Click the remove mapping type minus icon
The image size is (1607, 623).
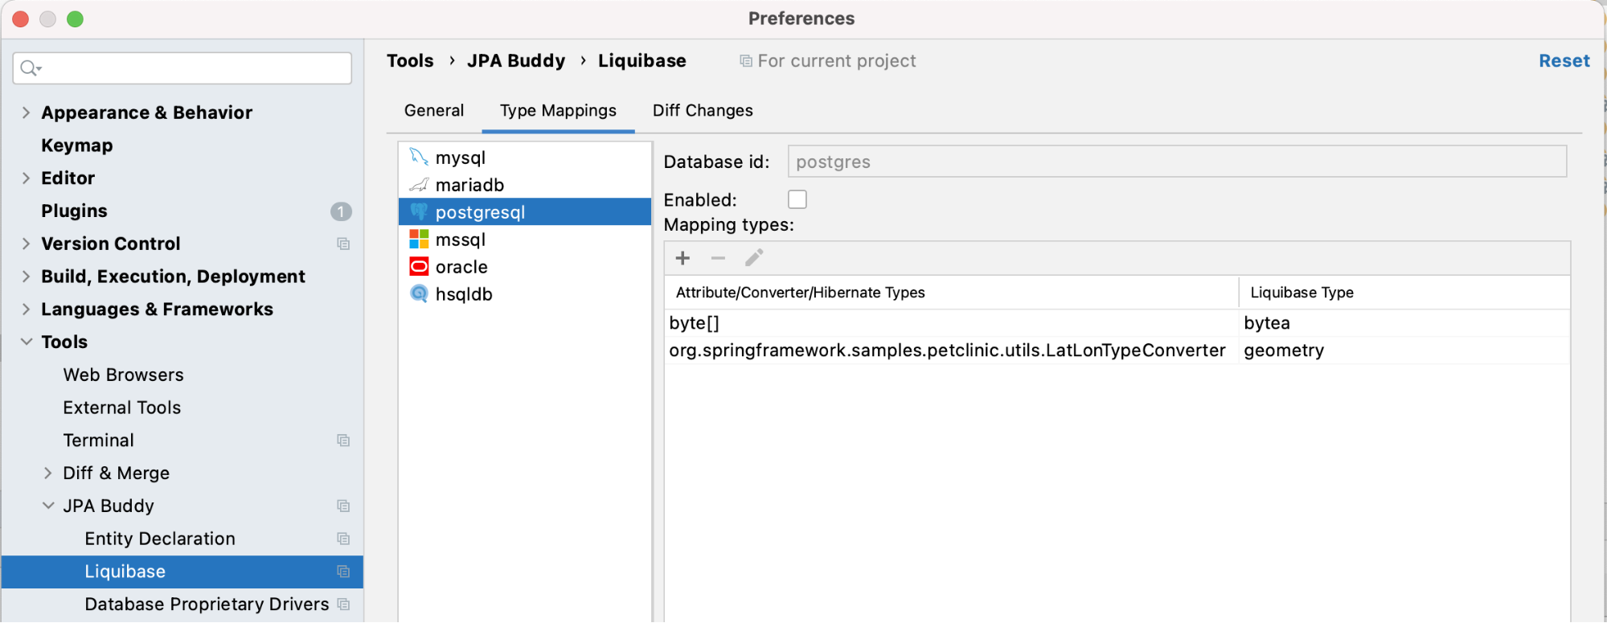point(718,258)
